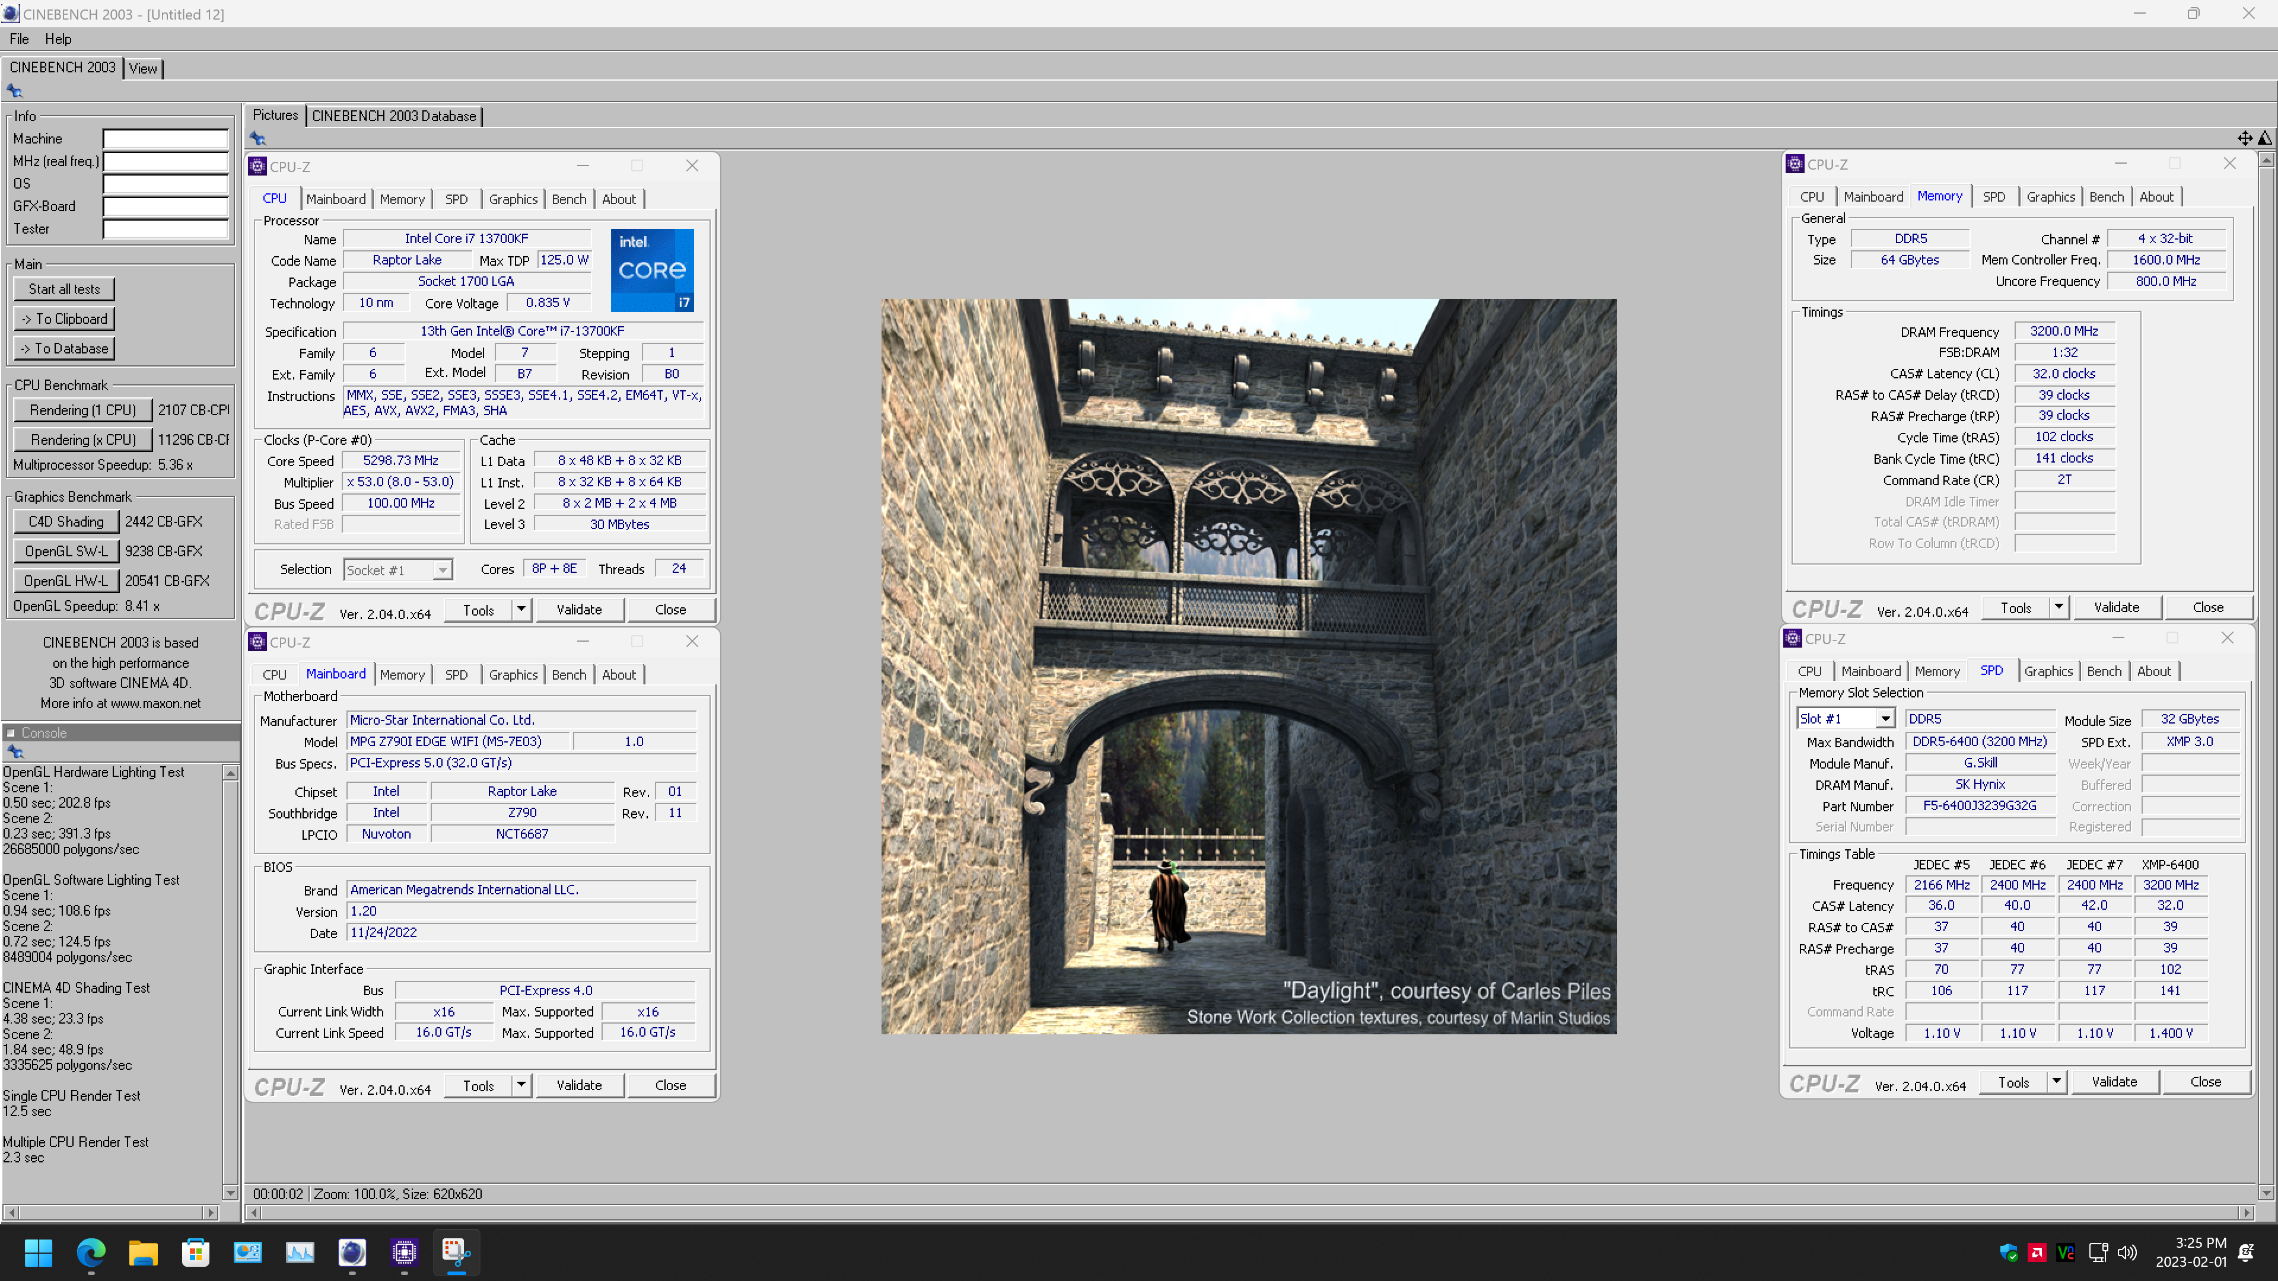Switch to the View tab
This screenshot has width=2278, height=1281.
point(142,68)
